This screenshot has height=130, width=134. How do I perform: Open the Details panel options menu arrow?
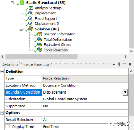click(114, 65)
